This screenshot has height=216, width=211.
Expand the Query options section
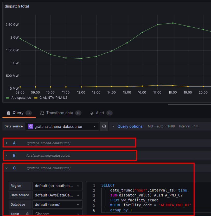pos(113,126)
